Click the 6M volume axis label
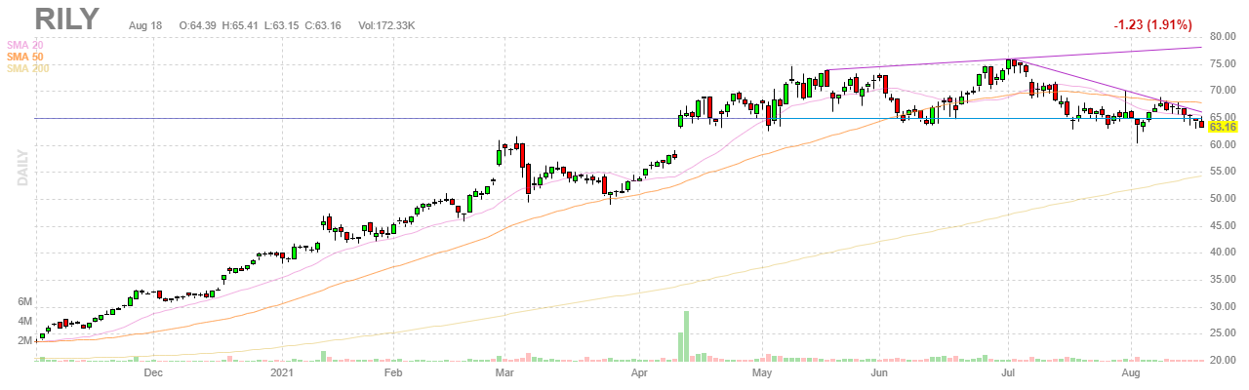 (x=26, y=302)
